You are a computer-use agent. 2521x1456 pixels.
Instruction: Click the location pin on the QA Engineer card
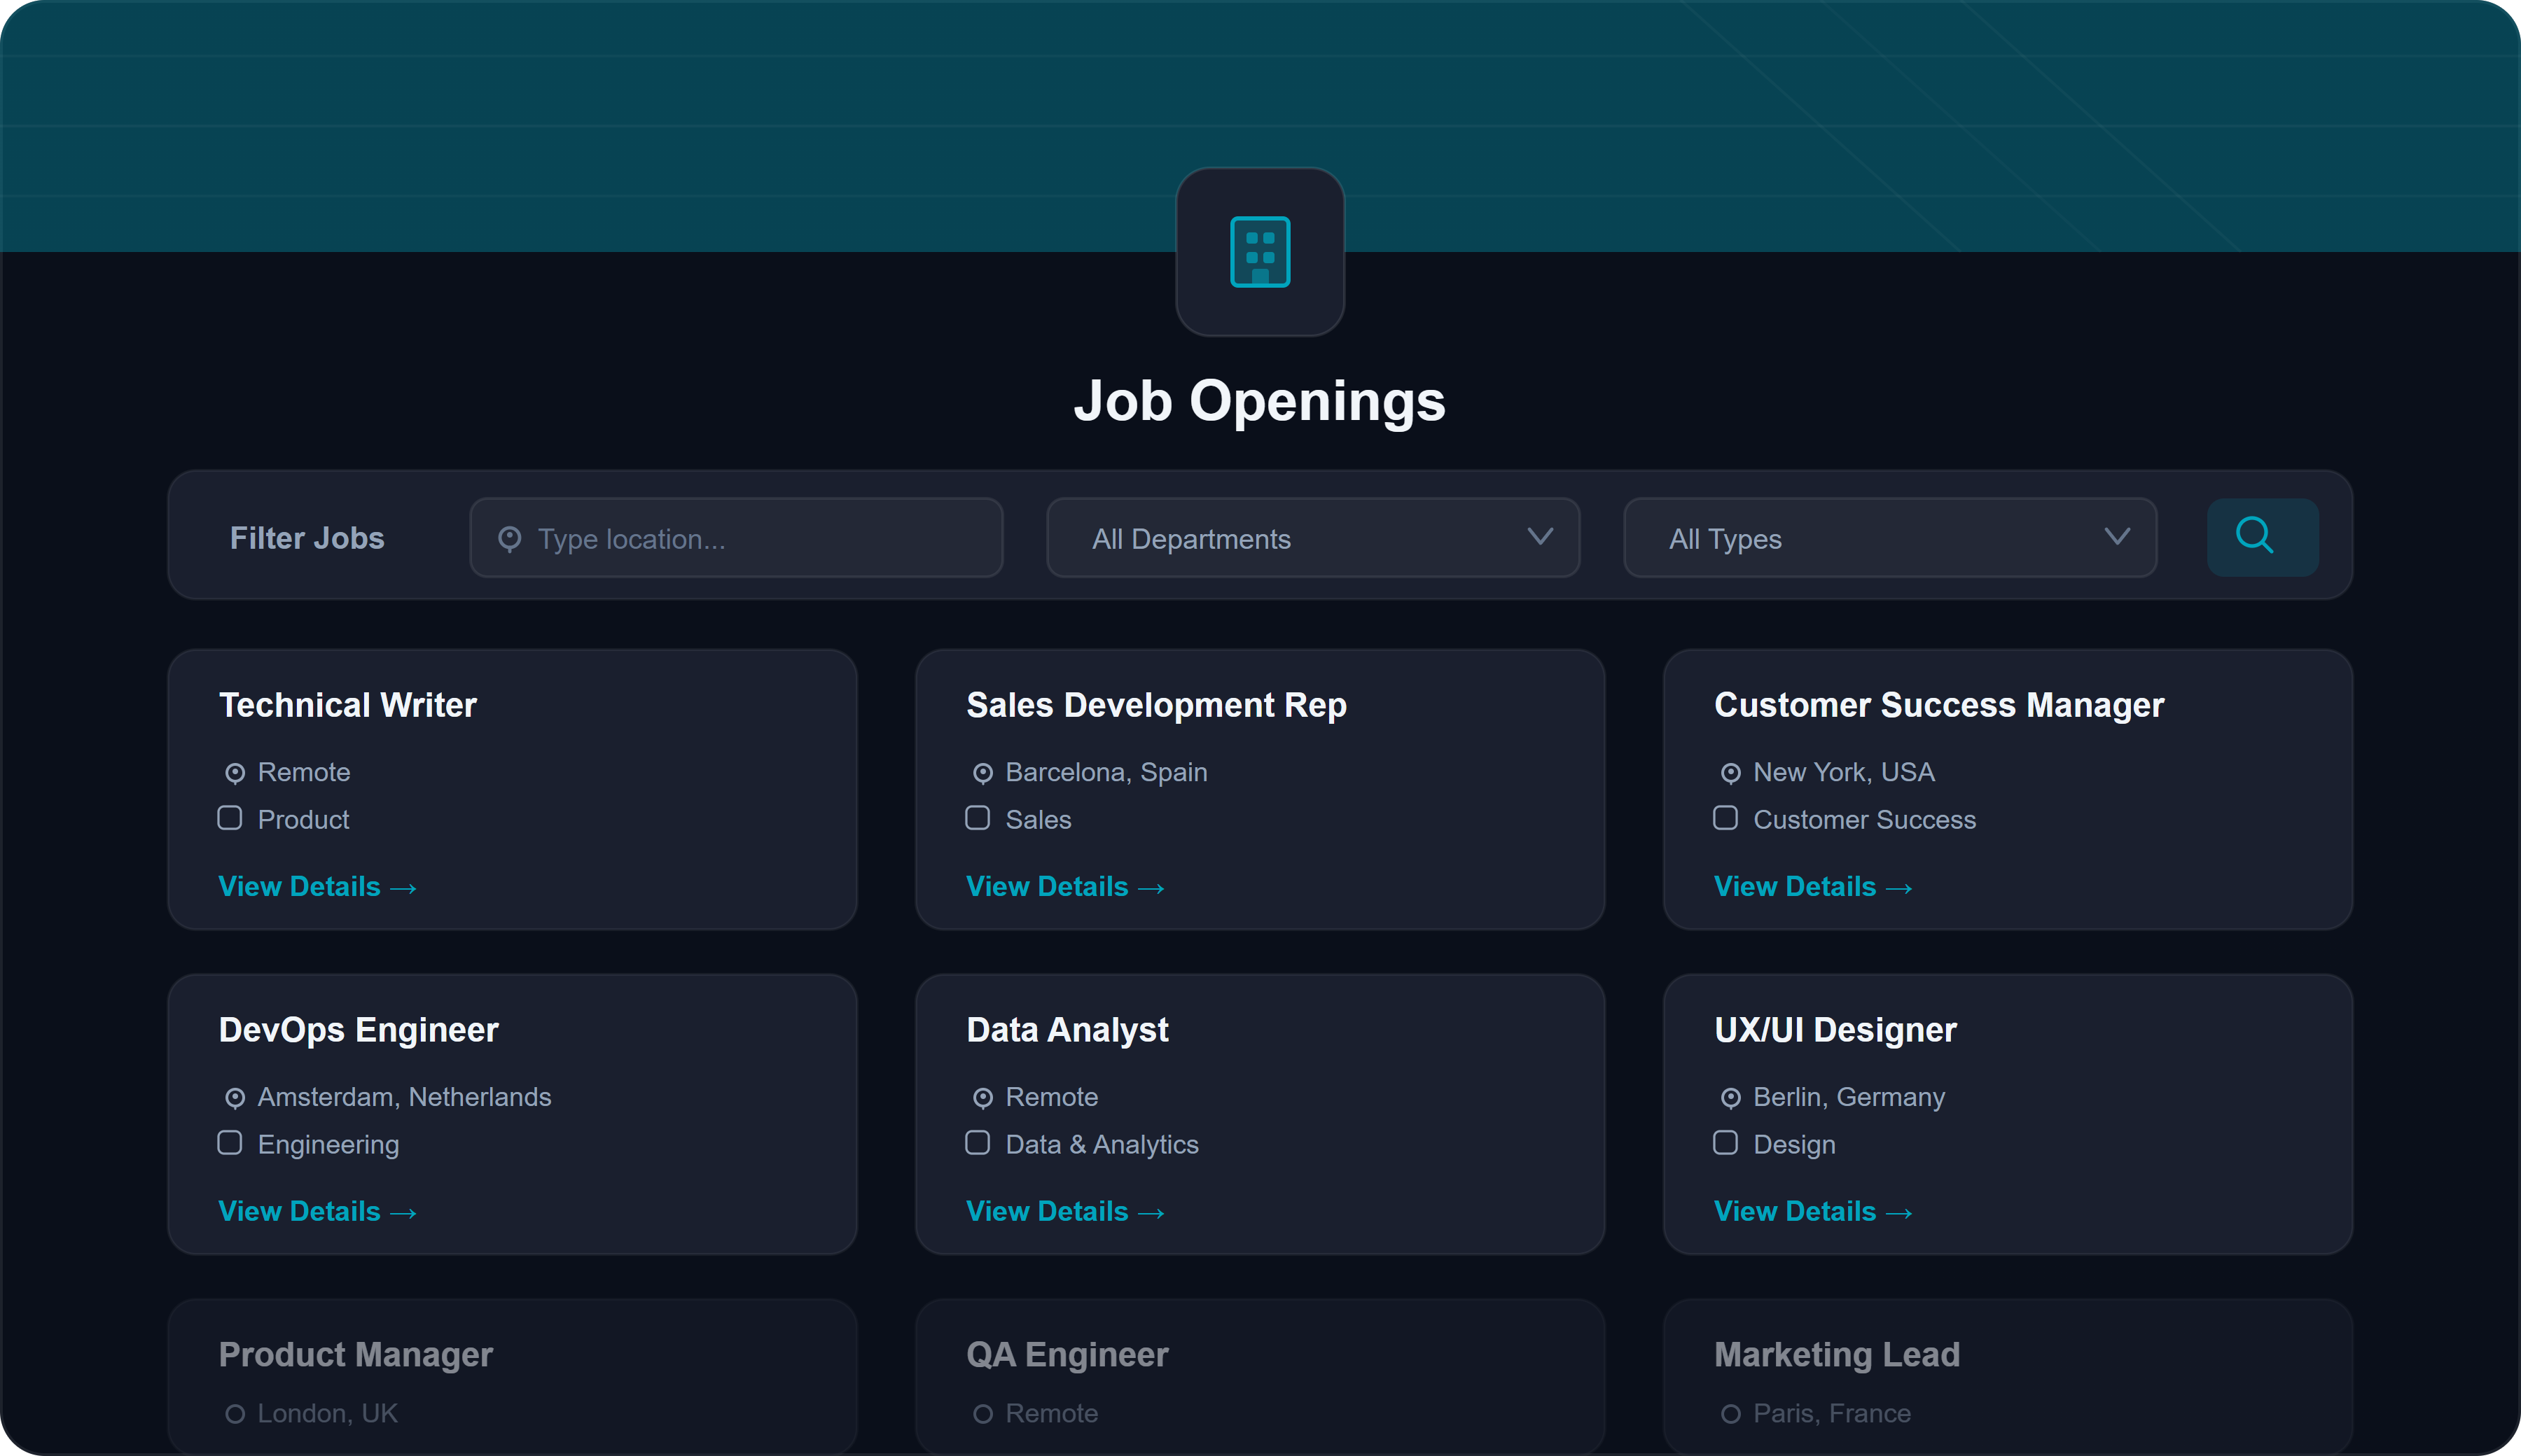click(982, 1414)
